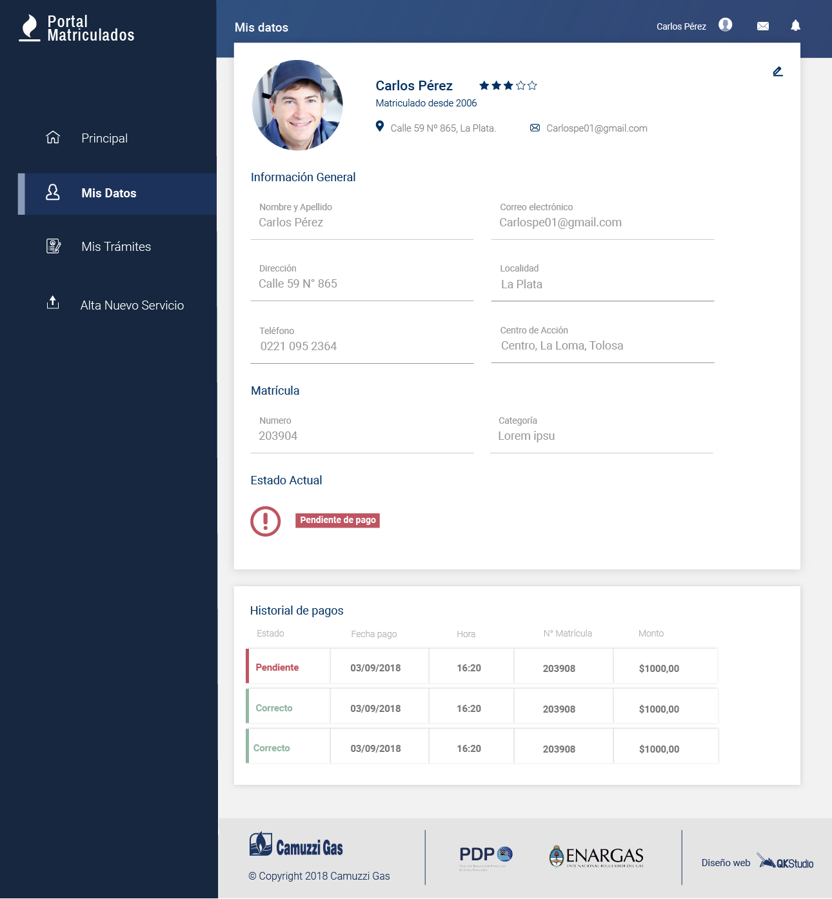Click the Camuzzi Gas footer logo

coord(296,844)
